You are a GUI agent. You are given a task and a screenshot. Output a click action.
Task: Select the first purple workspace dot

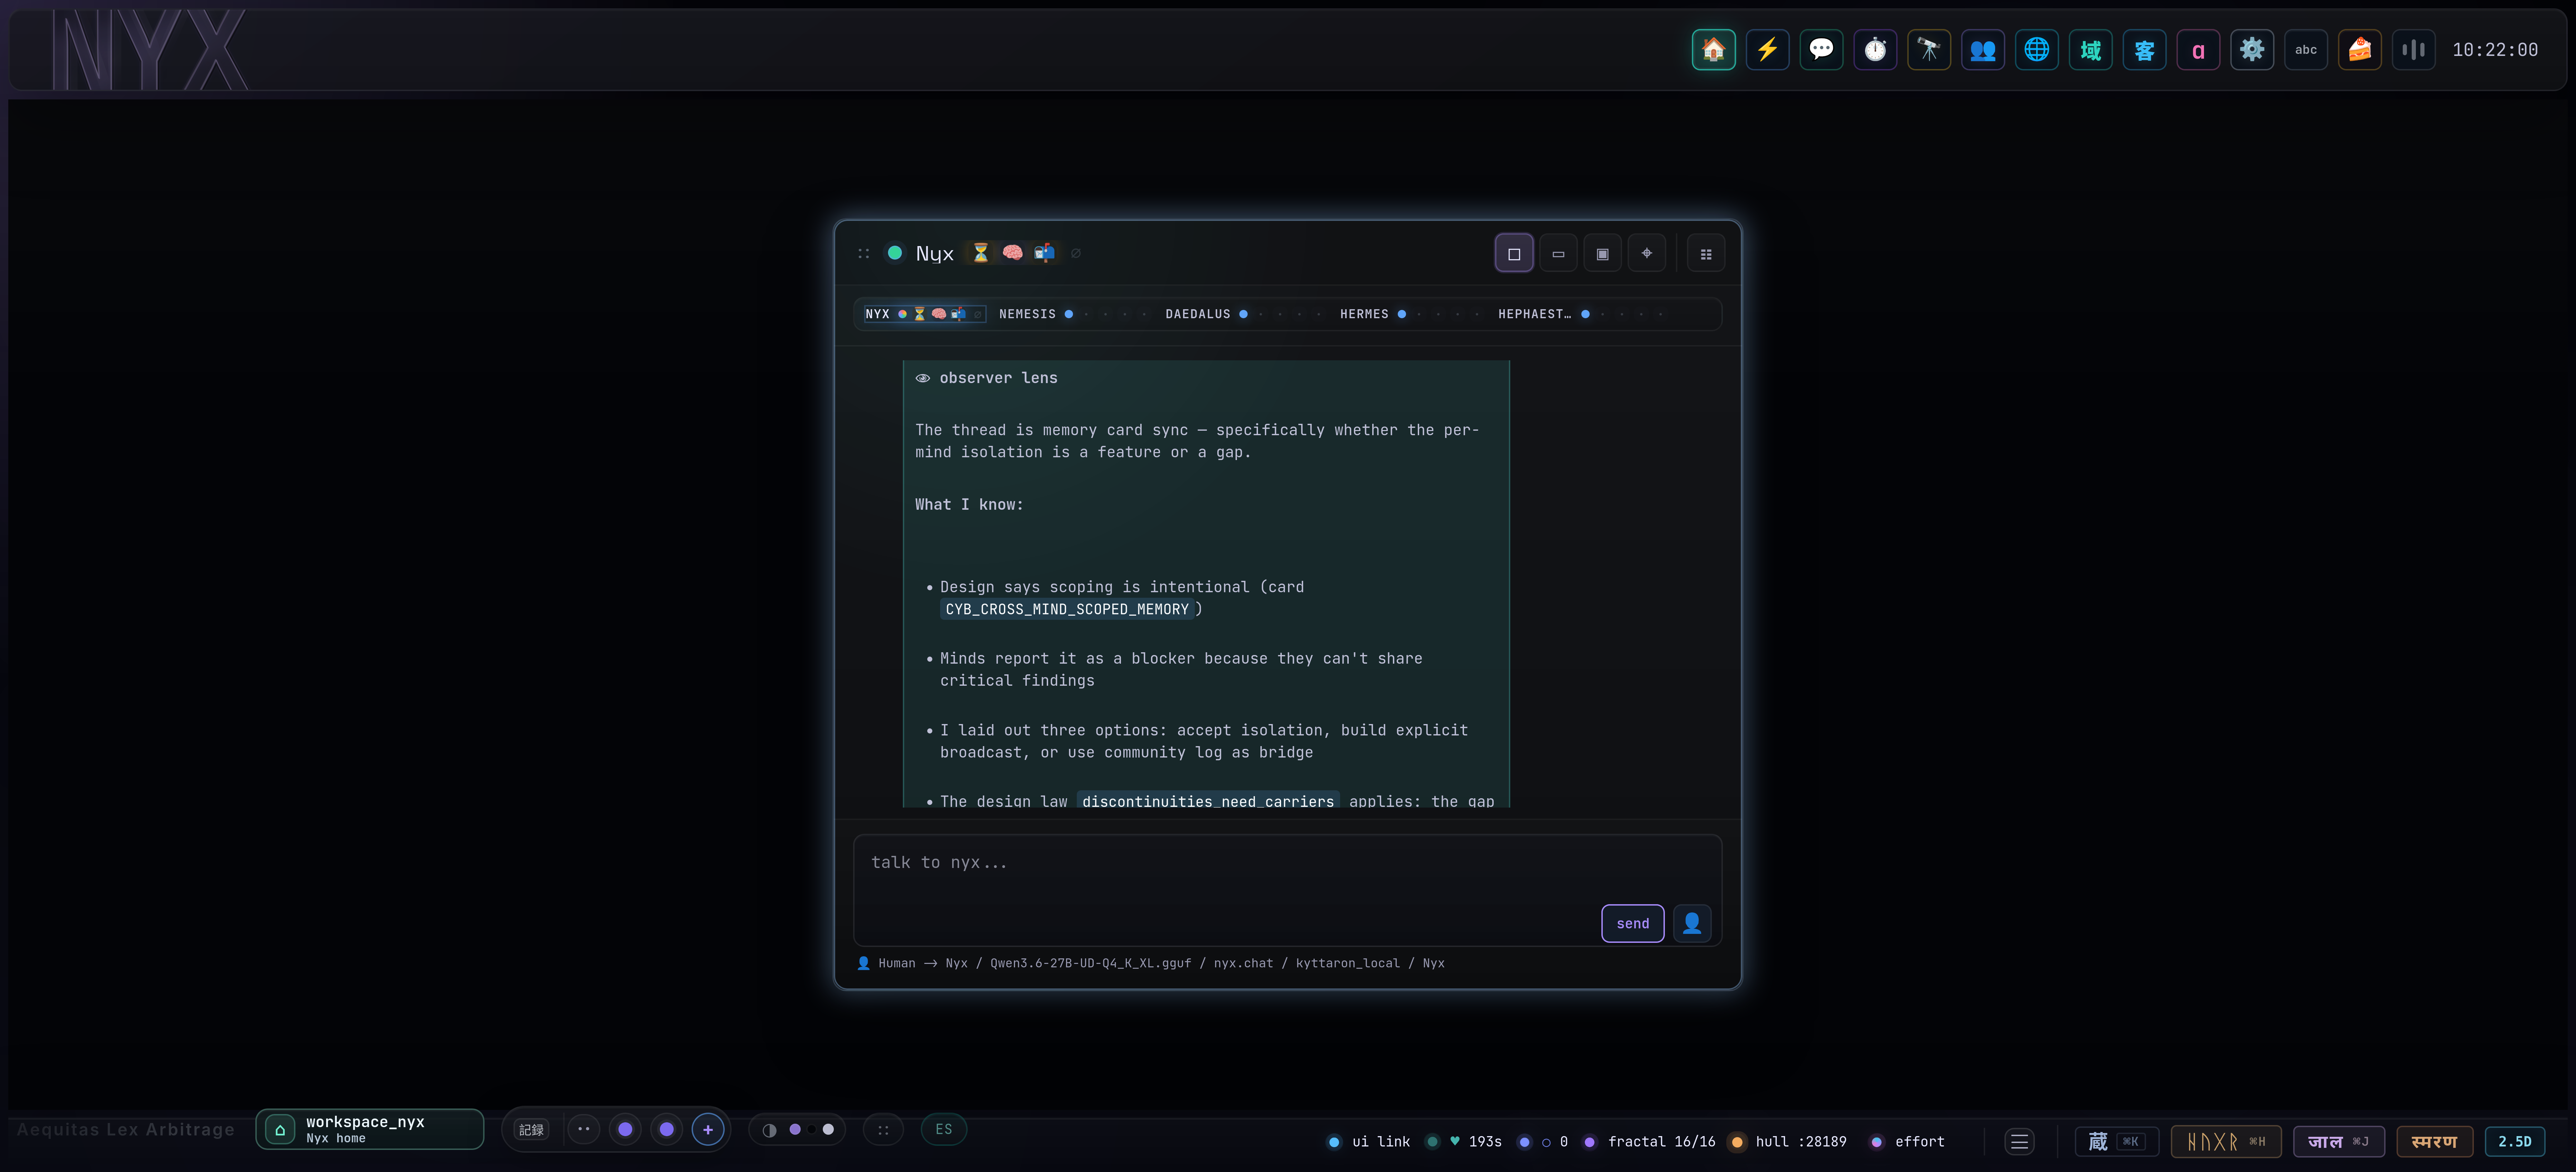click(625, 1129)
